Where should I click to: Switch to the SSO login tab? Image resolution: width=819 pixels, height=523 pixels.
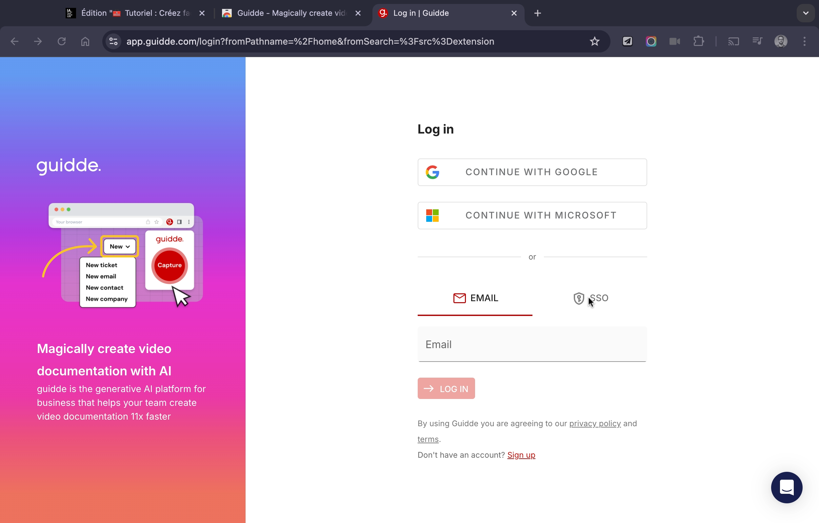pos(590,298)
